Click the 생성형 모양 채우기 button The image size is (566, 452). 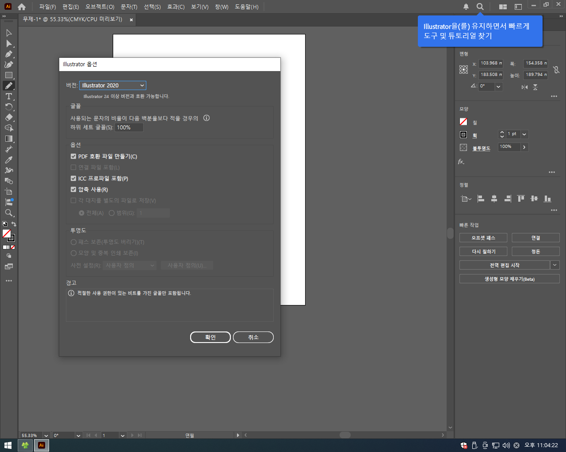click(509, 279)
